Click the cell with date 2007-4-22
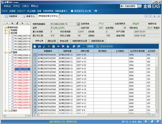162x124 pixels. tap(85, 65)
